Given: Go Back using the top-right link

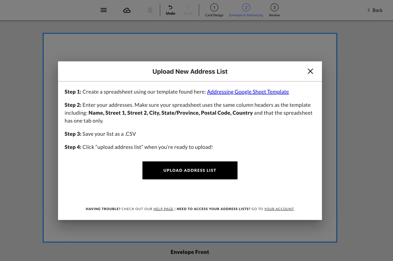Looking at the screenshot, I should [x=375, y=10].
